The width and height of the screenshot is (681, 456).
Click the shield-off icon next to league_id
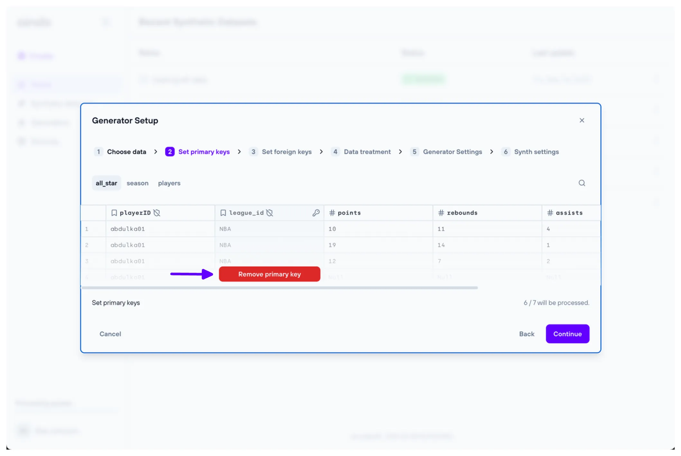pyautogui.click(x=270, y=213)
